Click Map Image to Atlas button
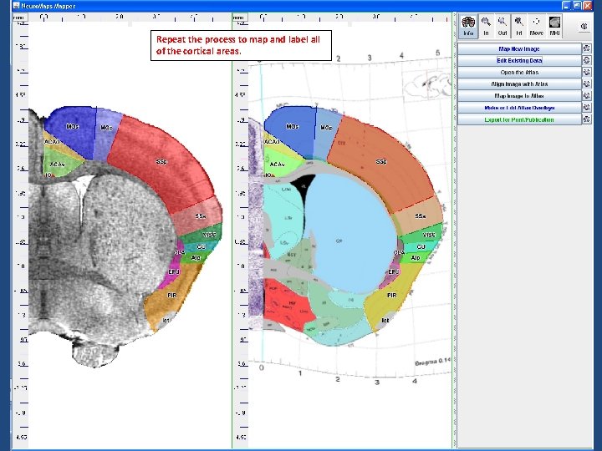Screen dimensions: 602x451 click(x=519, y=96)
